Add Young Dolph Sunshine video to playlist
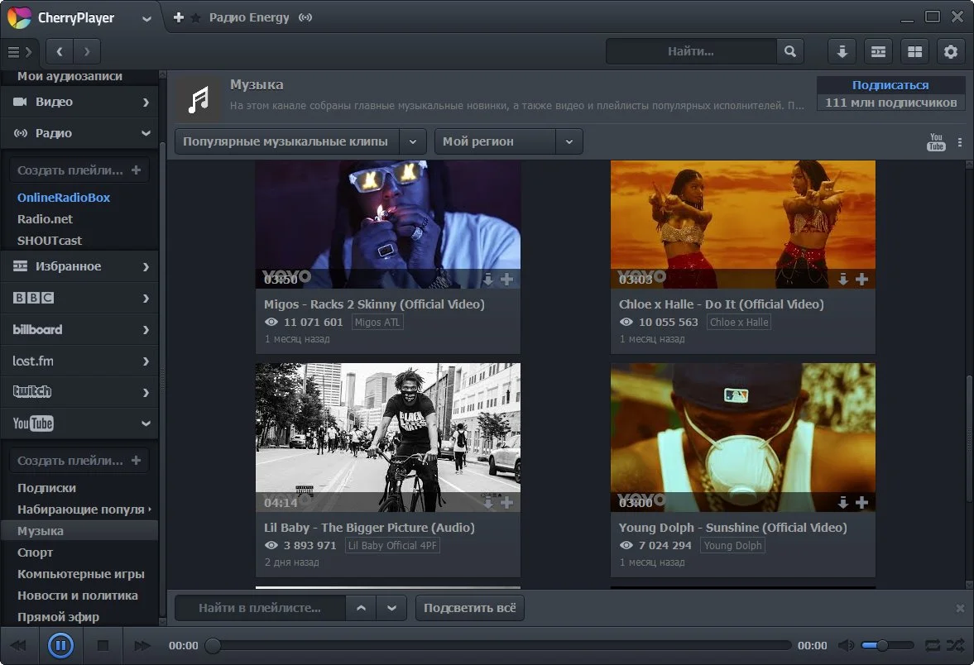This screenshot has height=665, width=974. coord(861,502)
